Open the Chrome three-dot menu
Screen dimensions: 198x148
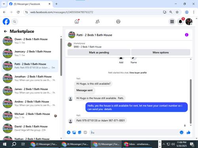click(x=194, y=12)
